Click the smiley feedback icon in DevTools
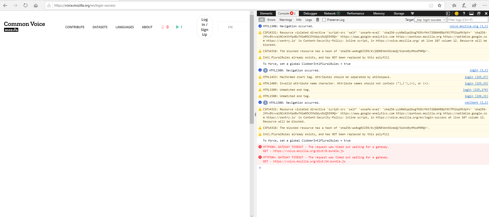489x217 pixels. tap(457, 13)
